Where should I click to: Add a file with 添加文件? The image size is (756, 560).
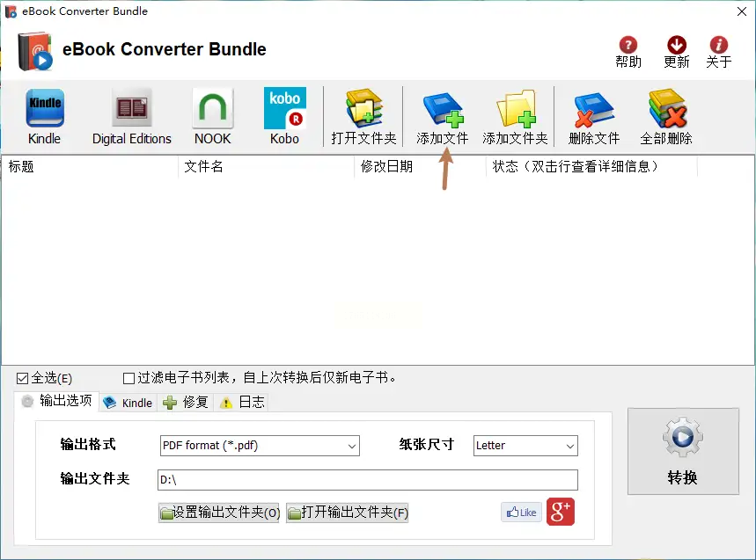coord(442,117)
